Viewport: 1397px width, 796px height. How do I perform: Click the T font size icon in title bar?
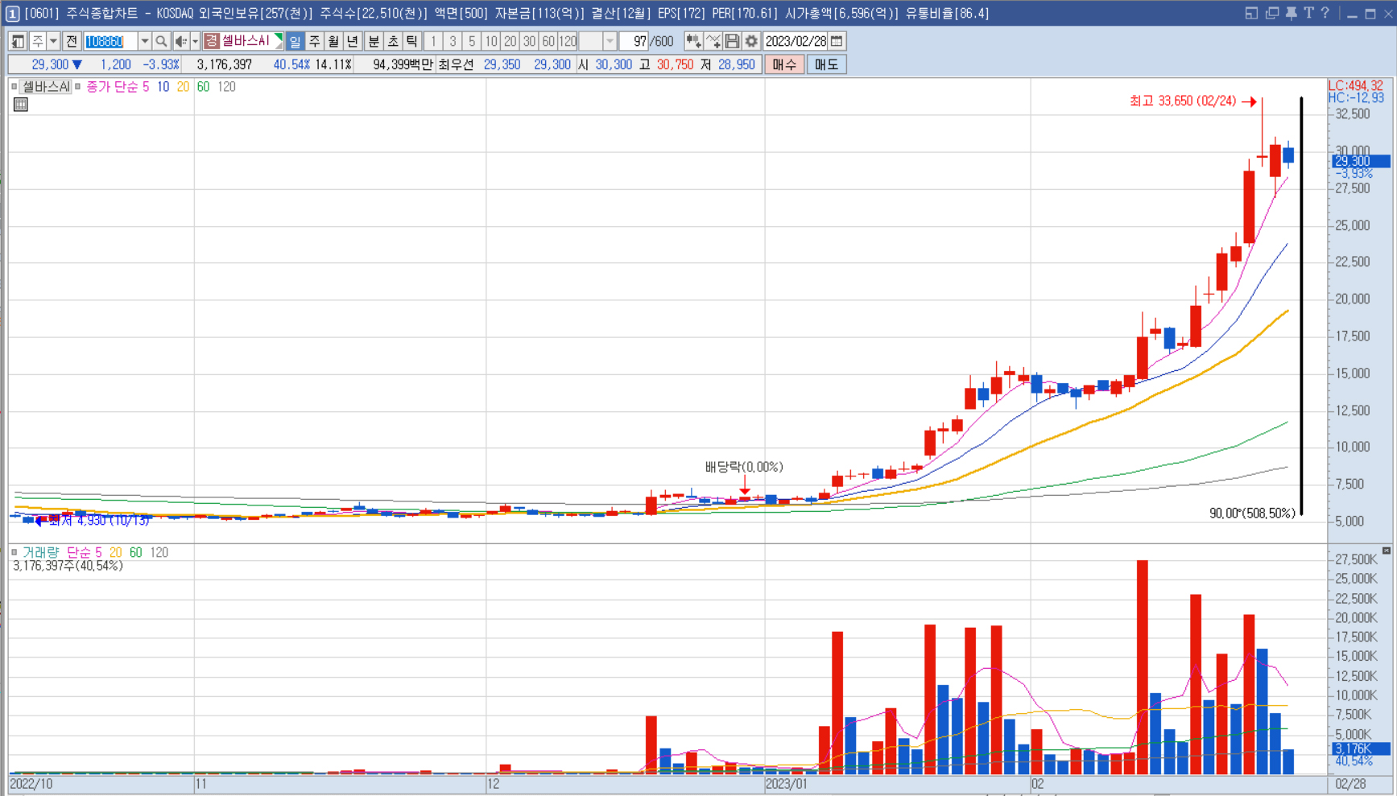pos(1308,13)
